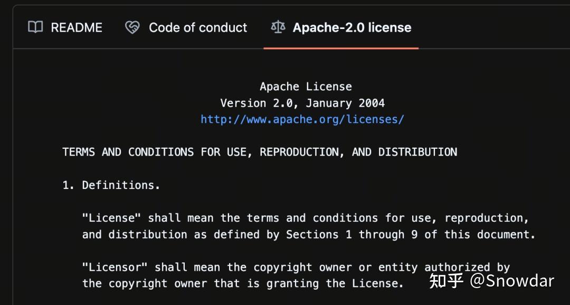Click the "Apache License" title text
The width and height of the screenshot is (570, 305).
[306, 87]
